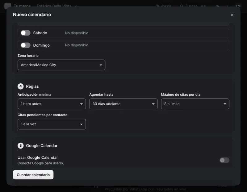Click the No disponible text for Domingo
Screen dimensions: 247x192
click(x=77, y=45)
